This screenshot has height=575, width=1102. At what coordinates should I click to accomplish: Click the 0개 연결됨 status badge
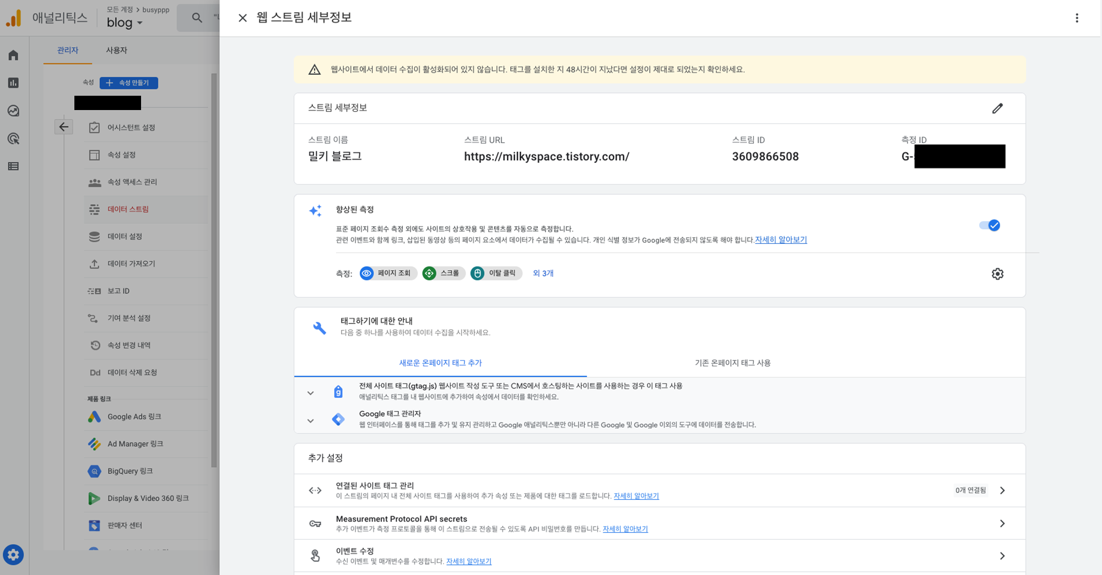970,490
